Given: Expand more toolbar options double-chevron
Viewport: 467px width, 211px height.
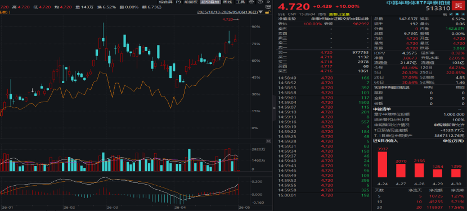Looking at the screenshot, I should click(x=268, y=2).
